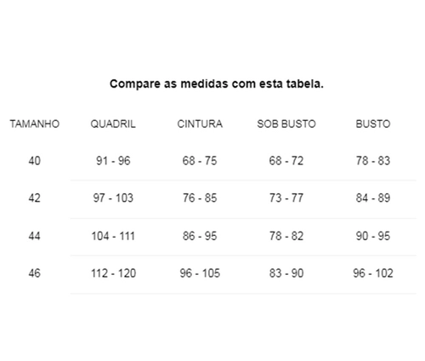Viewport: 425px width, 361px height.
Task: Click busto value 96 - 102
Action: pos(373,273)
